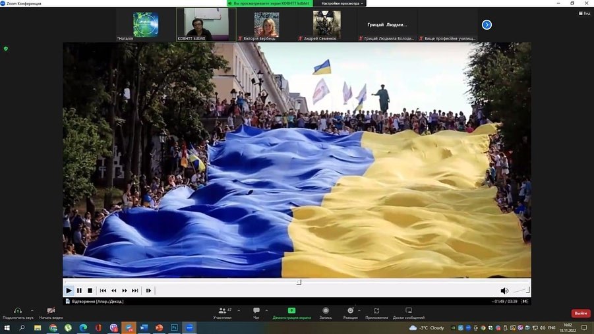Open Viber from the taskbar
The height and width of the screenshot is (334, 594).
point(113,327)
